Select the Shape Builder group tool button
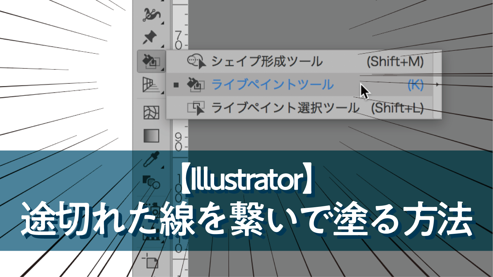 [x=151, y=61]
